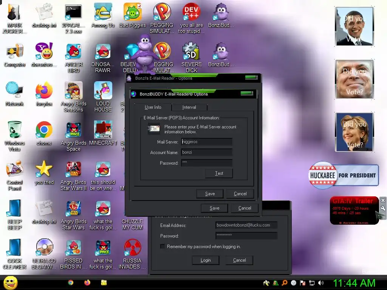Screen dimensions: 387x290
Task: Click the Huckabee For President gadget
Action: click(x=344, y=175)
